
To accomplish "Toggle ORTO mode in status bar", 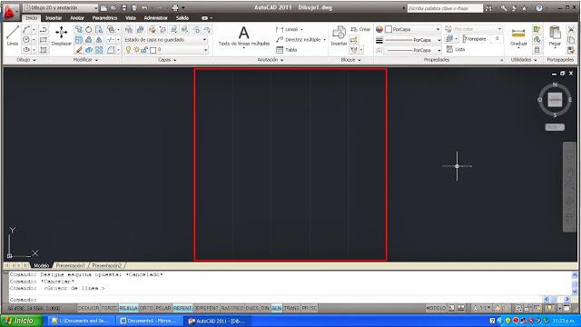I will tap(146, 308).
